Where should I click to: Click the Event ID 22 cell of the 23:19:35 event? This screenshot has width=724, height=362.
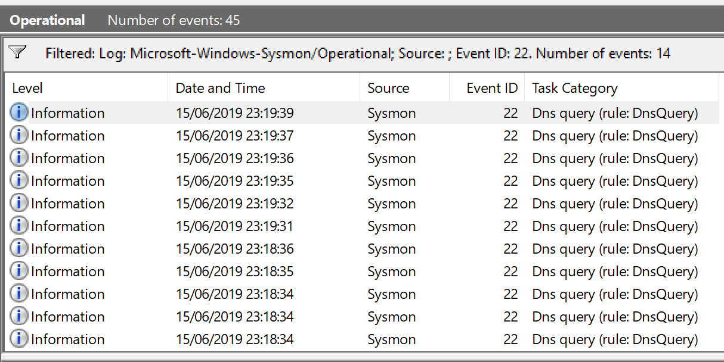[510, 181]
